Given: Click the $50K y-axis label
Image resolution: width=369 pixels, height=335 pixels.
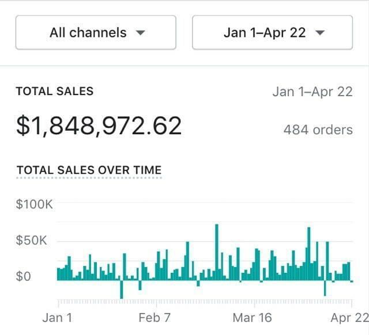Looking at the screenshot, I should click(x=31, y=240).
